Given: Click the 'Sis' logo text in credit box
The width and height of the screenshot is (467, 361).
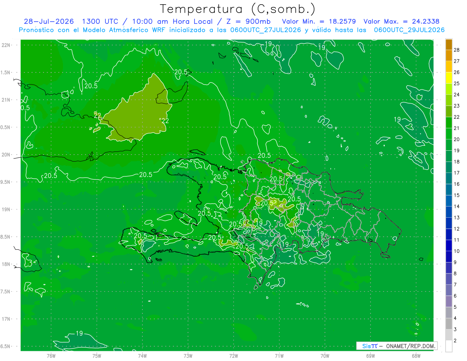Looking at the screenshot, I should [x=367, y=346].
